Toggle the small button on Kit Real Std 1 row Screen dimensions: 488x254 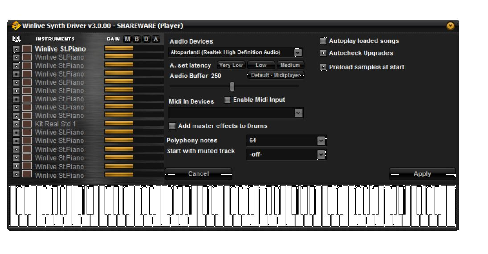point(16,124)
